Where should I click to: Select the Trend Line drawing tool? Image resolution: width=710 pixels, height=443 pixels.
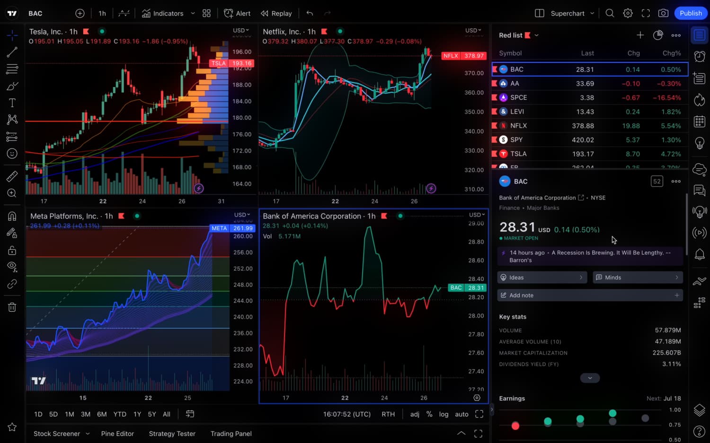(x=12, y=52)
